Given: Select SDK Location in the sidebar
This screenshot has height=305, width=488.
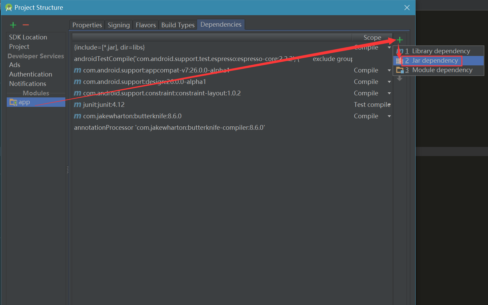Looking at the screenshot, I should (x=28, y=37).
